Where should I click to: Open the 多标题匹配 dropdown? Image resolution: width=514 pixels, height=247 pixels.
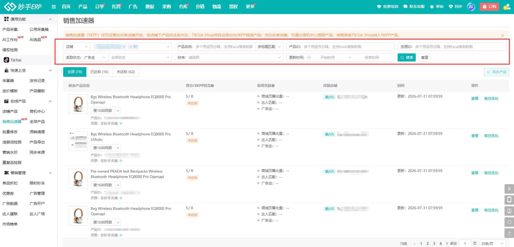coord(269,47)
